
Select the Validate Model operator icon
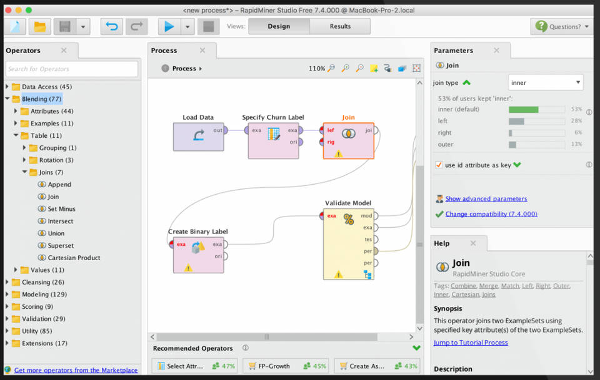[x=348, y=219]
